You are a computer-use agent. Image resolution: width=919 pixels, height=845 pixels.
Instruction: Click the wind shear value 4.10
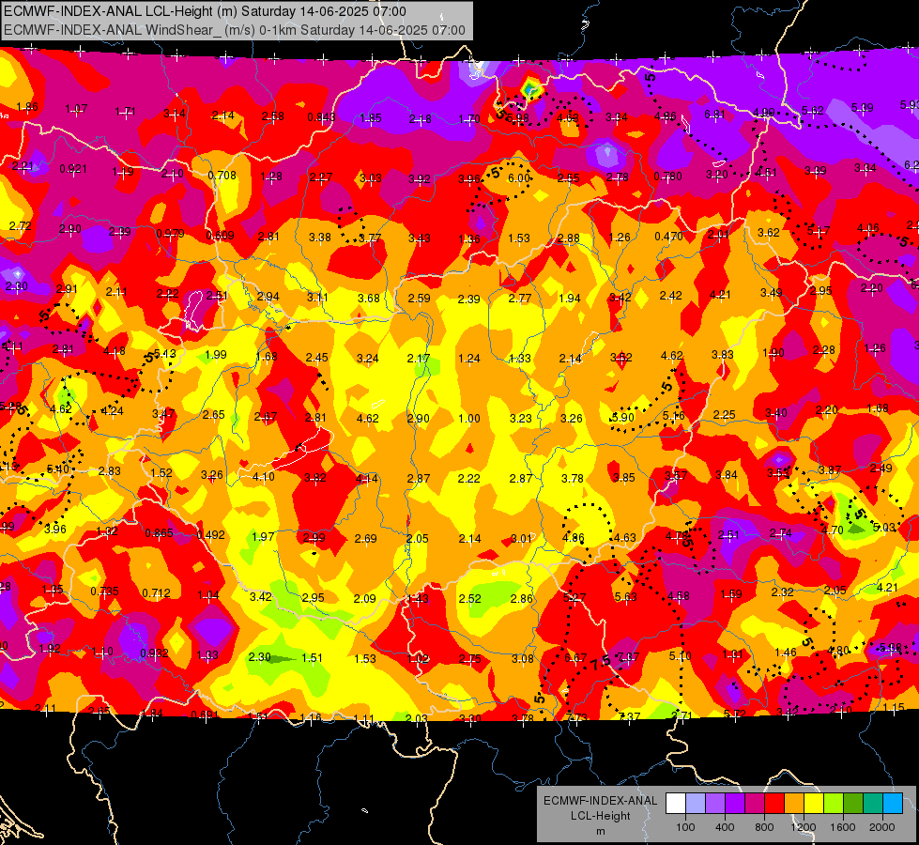(263, 477)
